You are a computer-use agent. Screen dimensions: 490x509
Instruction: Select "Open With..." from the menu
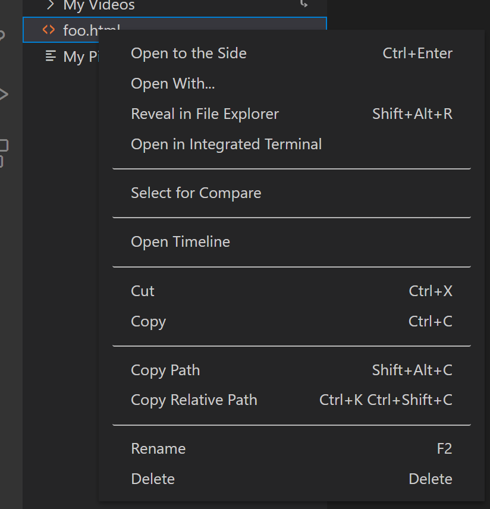click(172, 83)
